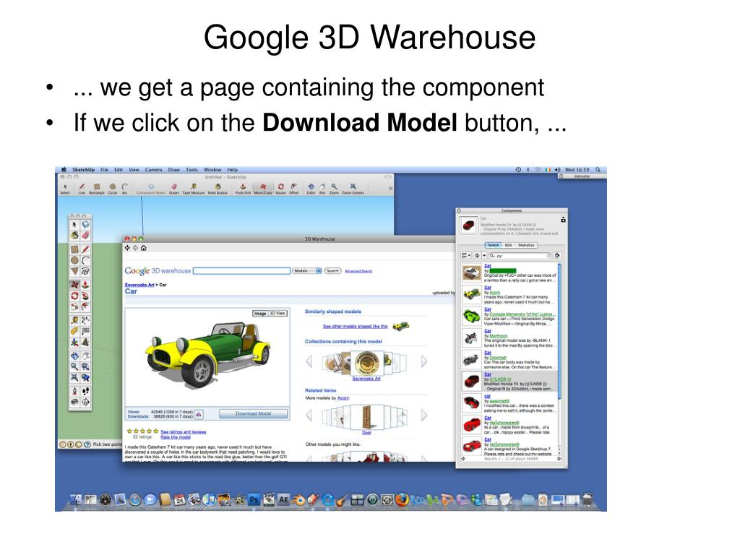This screenshot has height=555, width=740.
Task: Pick the walk footprints tool in palette
Action: (x=85, y=391)
